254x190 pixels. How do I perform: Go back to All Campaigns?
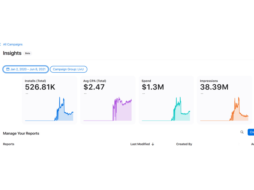tap(13, 44)
